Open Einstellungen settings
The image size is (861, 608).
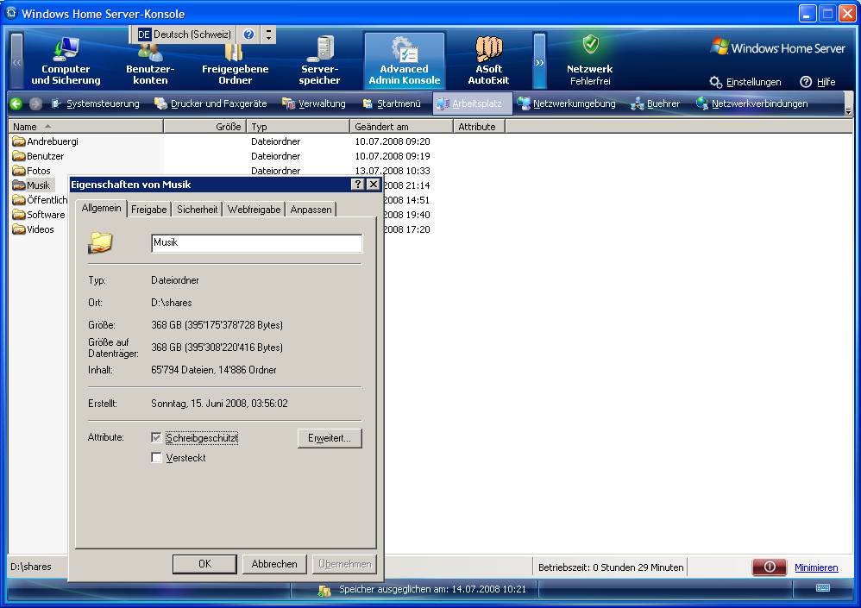[x=745, y=82]
